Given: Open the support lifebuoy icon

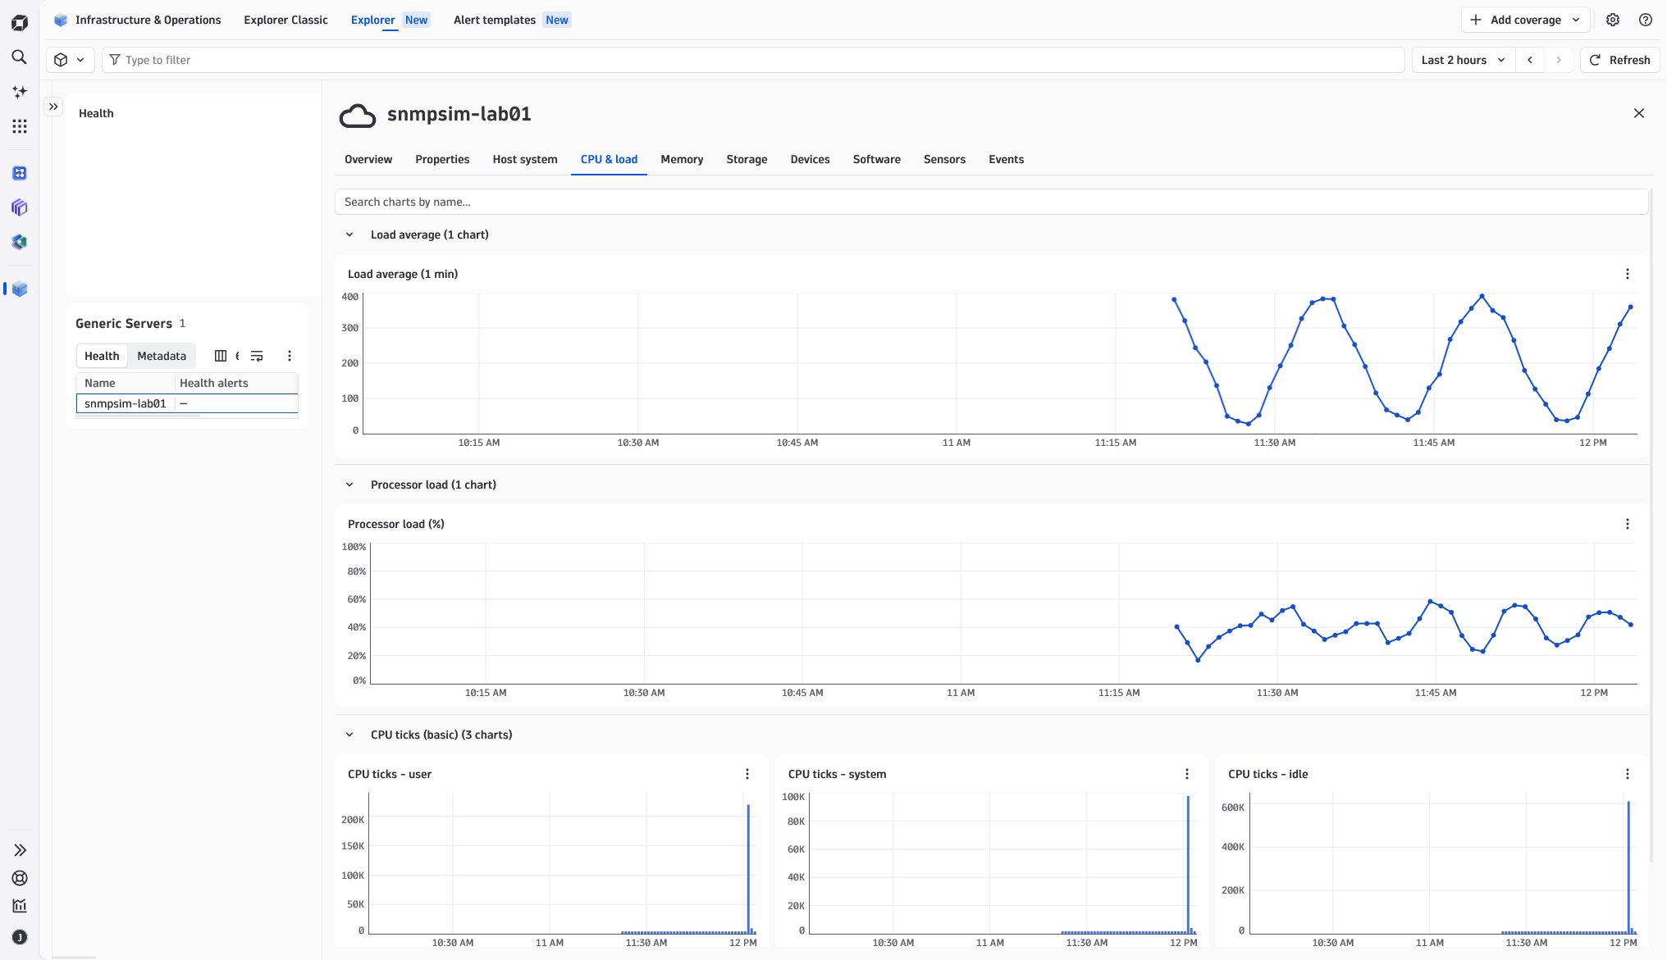Looking at the screenshot, I should tap(20, 878).
